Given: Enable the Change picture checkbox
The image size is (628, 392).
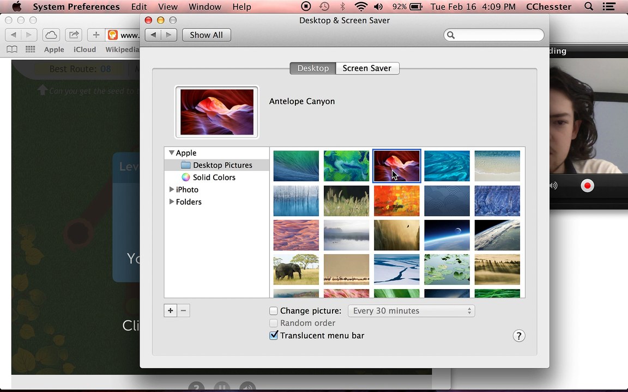Looking at the screenshot, I should coord(274,310).
